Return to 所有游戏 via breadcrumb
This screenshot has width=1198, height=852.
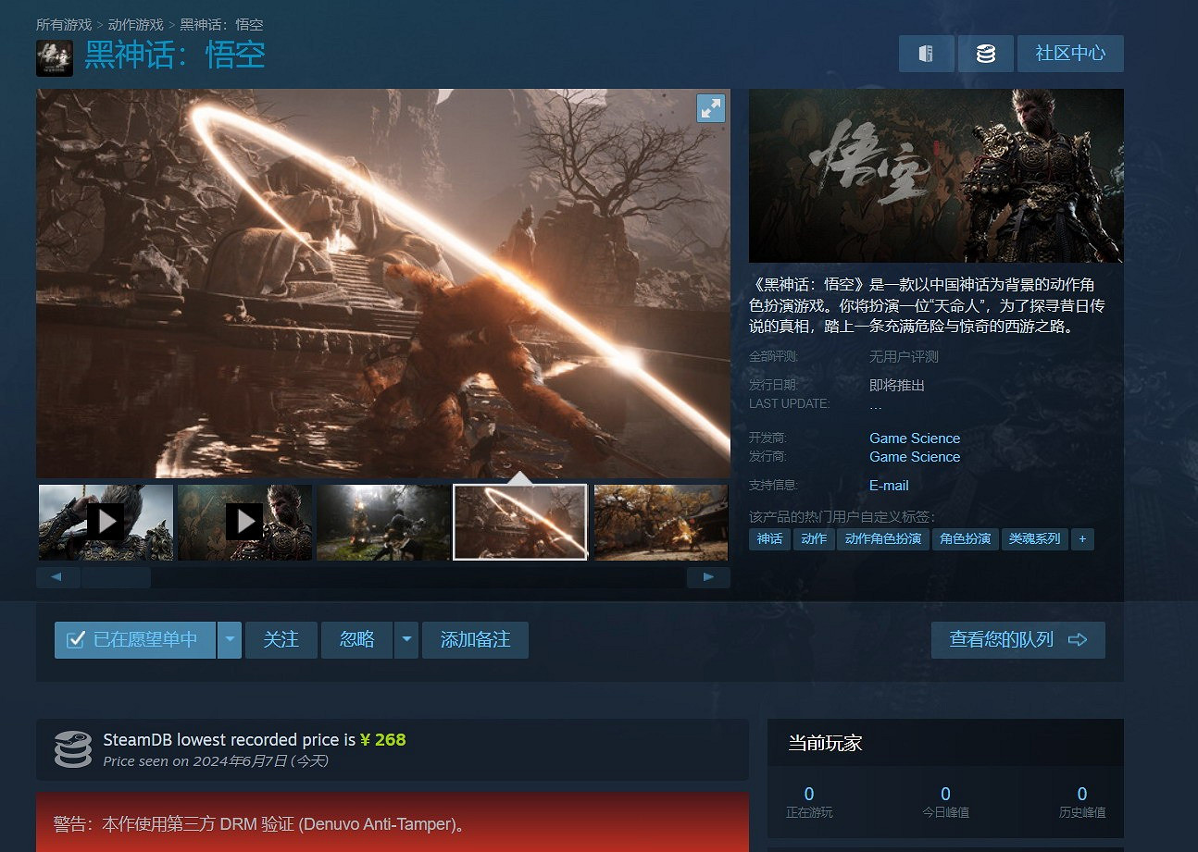(x=62, y=25)
